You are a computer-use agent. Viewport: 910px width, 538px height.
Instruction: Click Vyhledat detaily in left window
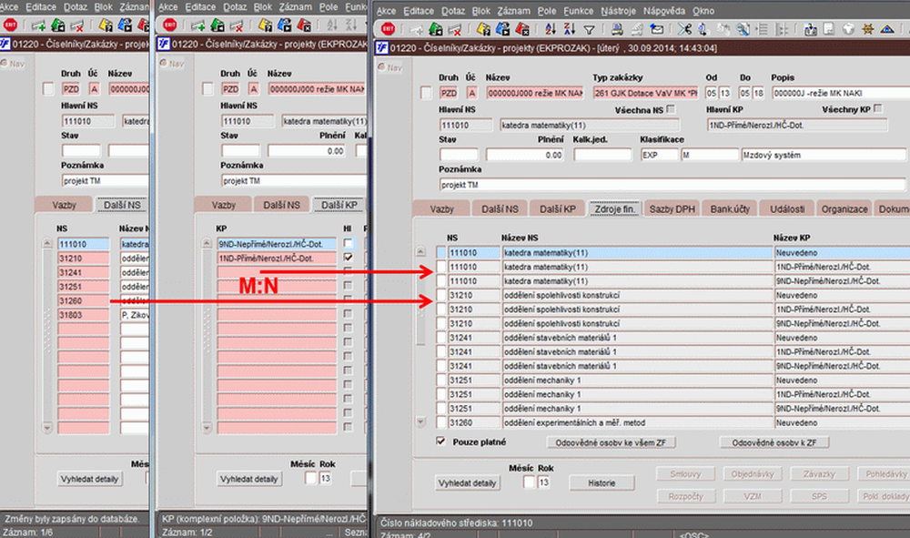(x=89, y=479)
